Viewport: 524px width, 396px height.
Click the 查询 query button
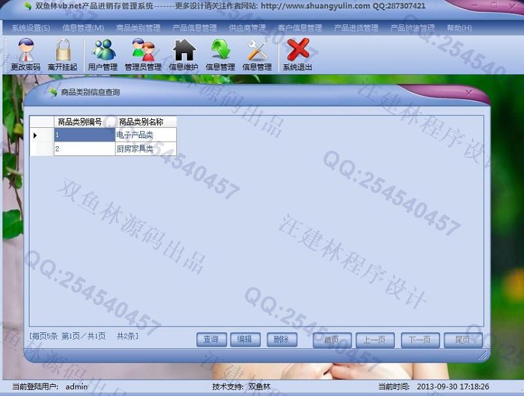212,340
